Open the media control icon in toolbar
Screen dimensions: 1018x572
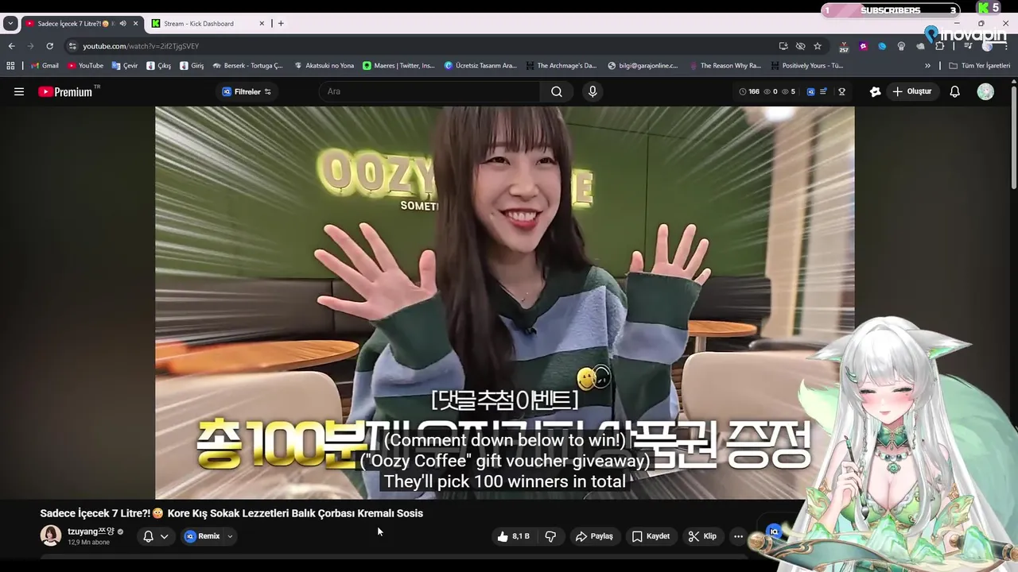click(968, 46)
